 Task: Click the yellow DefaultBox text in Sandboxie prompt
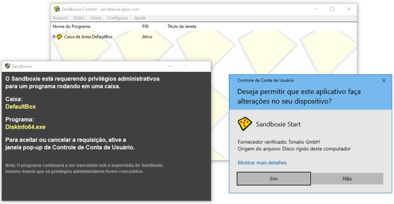click(20, 107)
